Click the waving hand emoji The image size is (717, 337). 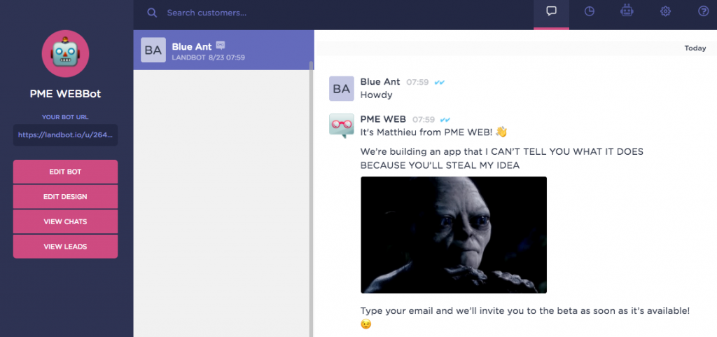pos(501,132)
